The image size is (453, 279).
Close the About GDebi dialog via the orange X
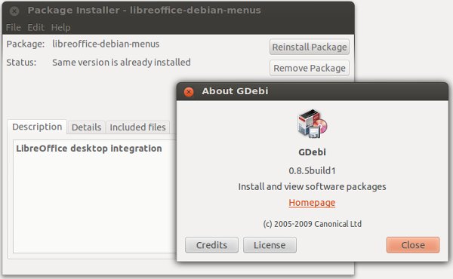(189, 92)
